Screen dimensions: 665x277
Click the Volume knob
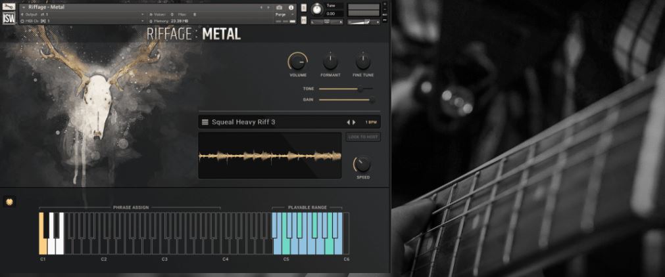pos(298,62)
